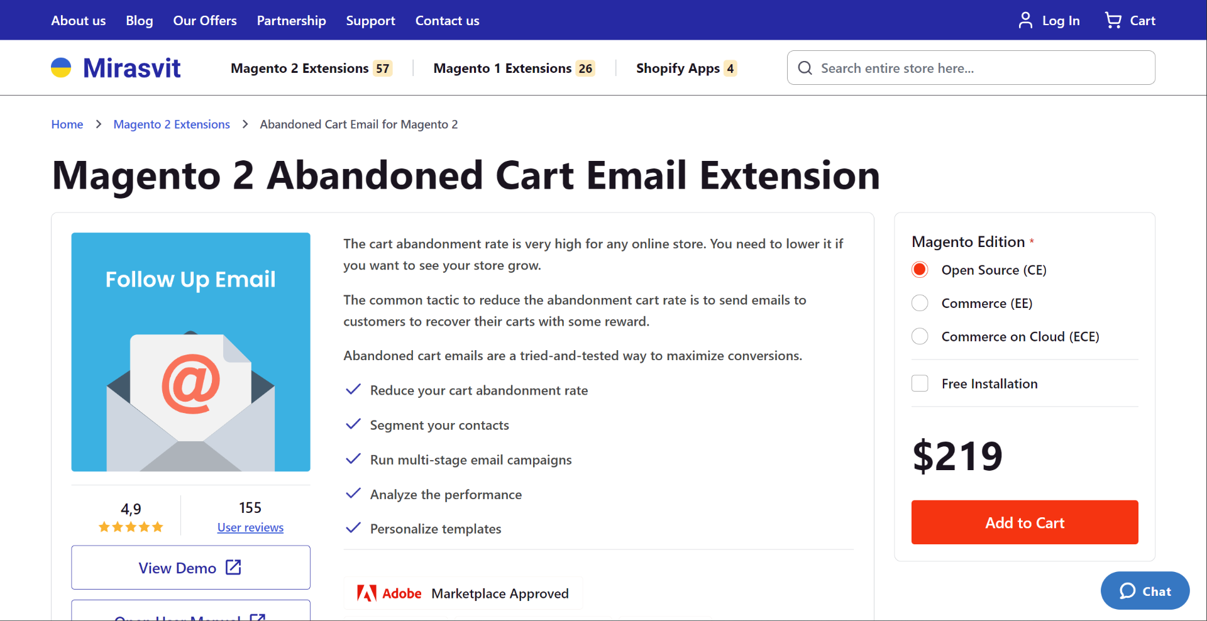Select Commerce (EE) edition
Screen dimensions: 1207x621
[920, 303]
